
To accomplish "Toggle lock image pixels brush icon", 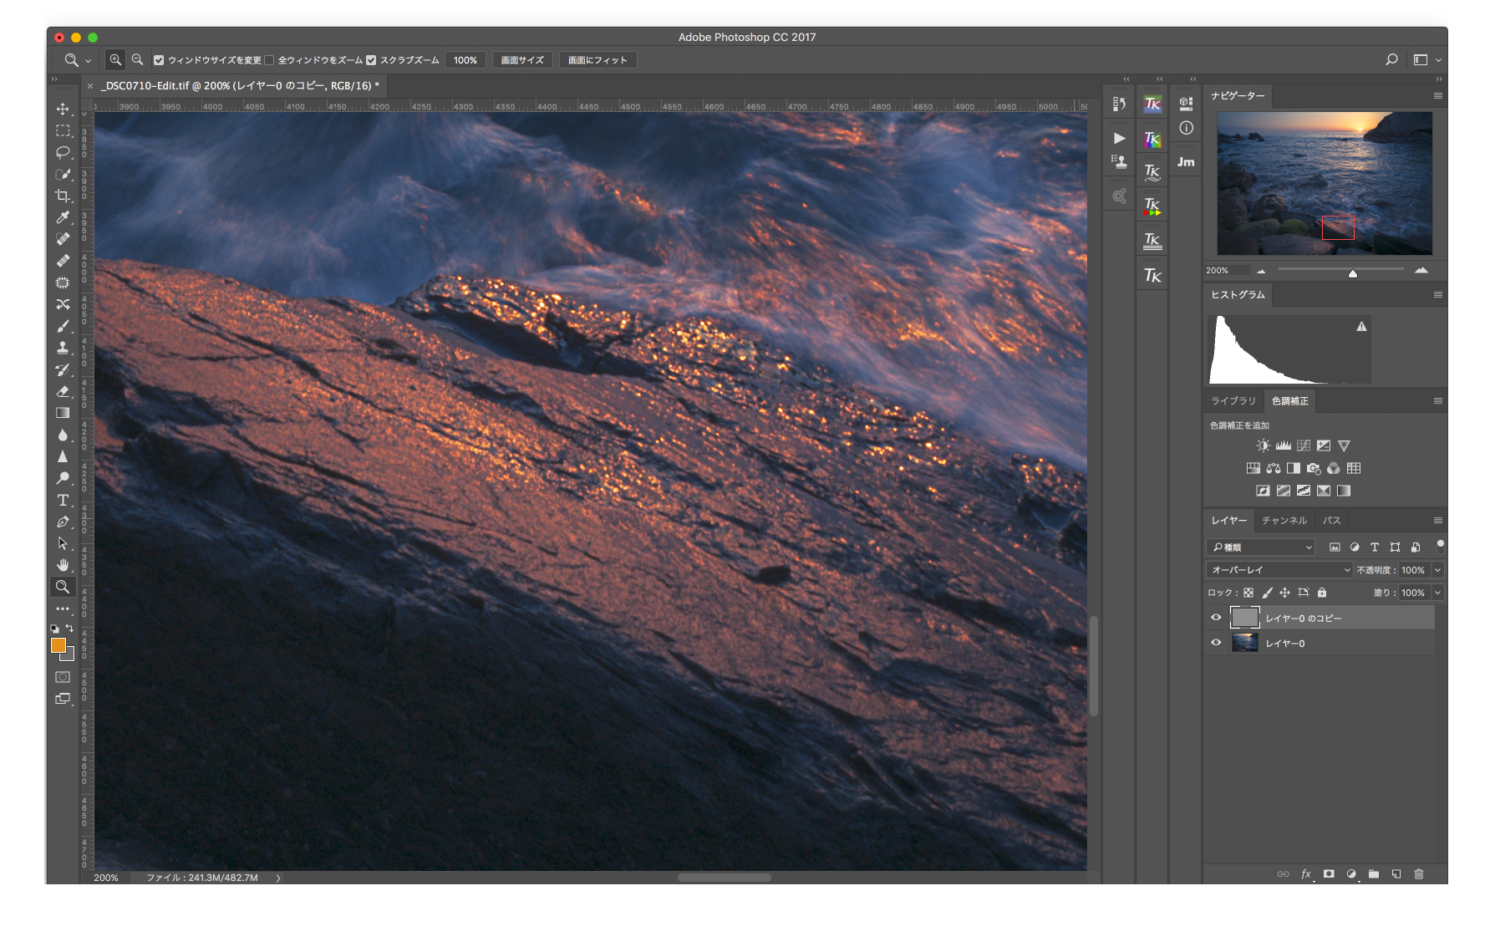I will pos(1267,593).
